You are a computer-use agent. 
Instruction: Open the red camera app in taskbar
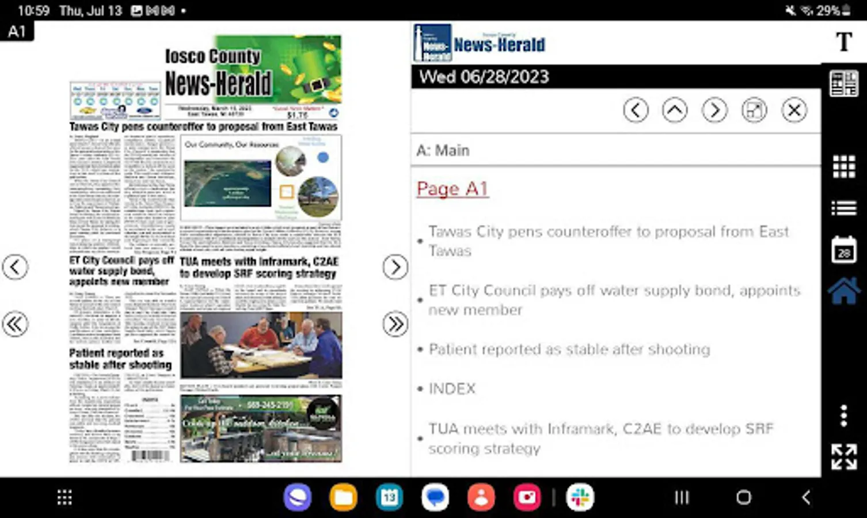pos(527,497)
